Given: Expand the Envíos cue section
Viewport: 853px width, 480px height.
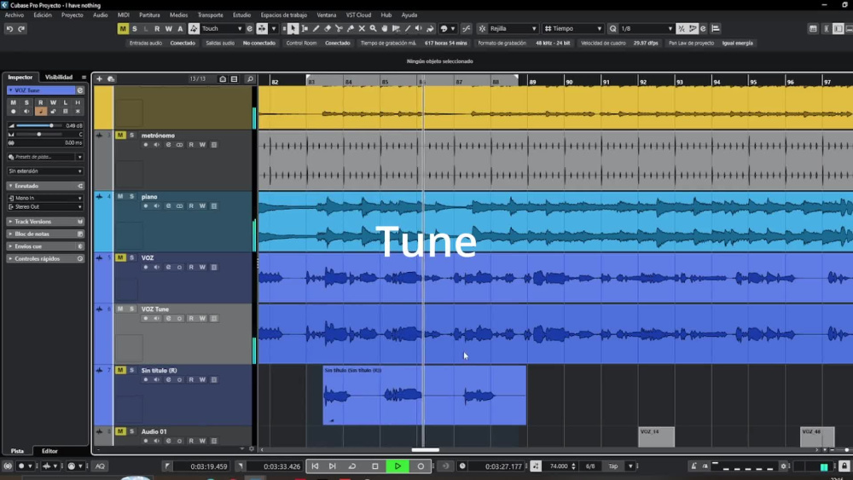Looking at the screenshot, I should pyautogui.click(x=45, y=246).
